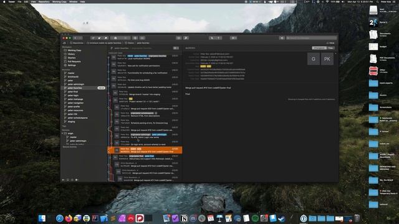Open Notion from the Dock

click(x=184, y=218)
